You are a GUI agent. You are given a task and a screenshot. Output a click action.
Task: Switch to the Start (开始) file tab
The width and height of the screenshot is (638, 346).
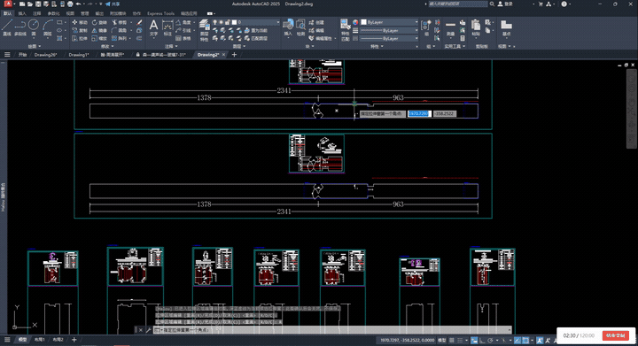point(22,55)
